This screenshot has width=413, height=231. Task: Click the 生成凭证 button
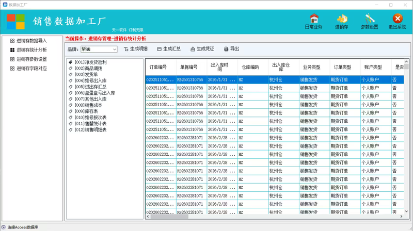(202, 49)
